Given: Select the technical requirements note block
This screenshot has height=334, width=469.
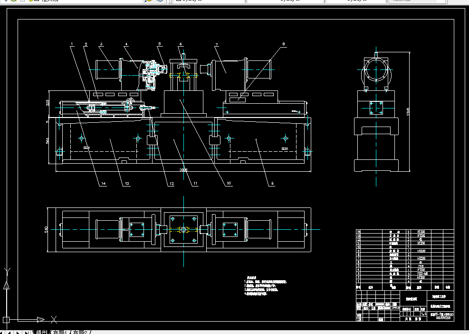Looking at the screenshot, I should pos(265,286).
